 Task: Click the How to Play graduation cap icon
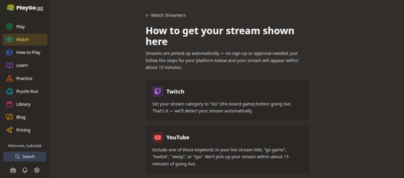[x=9, y=53]
